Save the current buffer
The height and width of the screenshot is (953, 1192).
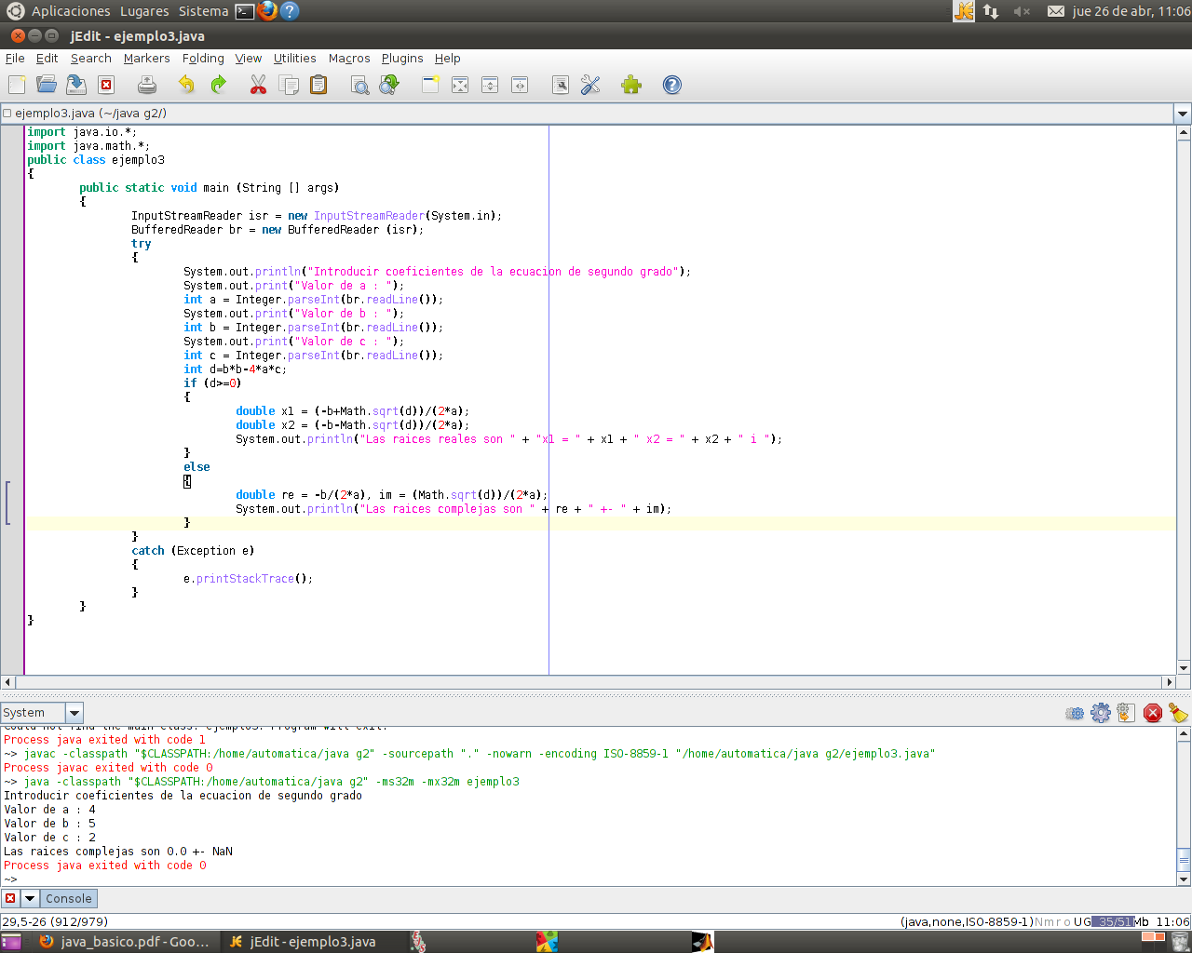pos(76,85)
